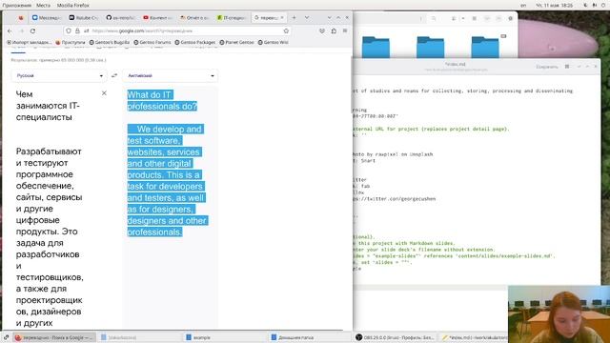List all Firefox tabs via chevron
The width and height of the screenshot is (610, 343).
coord(307,17)
